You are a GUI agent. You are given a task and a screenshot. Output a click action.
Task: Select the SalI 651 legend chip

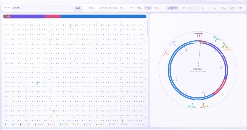click(75, 125)
